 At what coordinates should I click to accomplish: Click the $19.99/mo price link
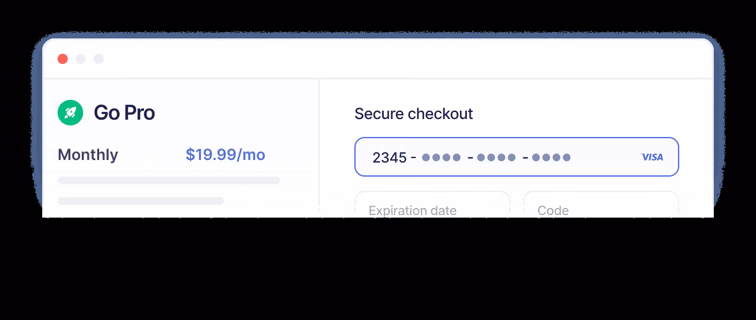tap(225, 155)
